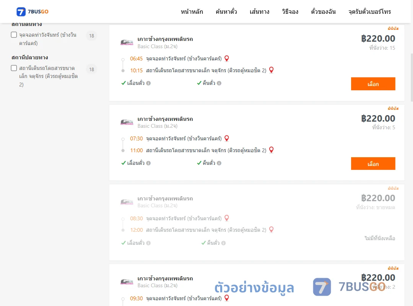Screen dimensions: 413x306
Task: Click the count badge 18 beside the origin station filter
Action: pyautogui.click(x=91, y=36)
